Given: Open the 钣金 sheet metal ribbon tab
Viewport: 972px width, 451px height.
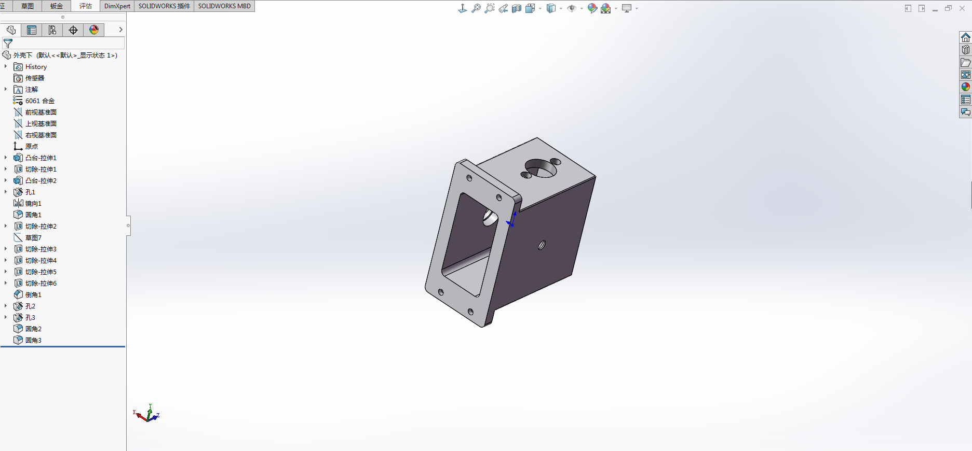Looking at the screenshot, I should (x=56, y=6).
